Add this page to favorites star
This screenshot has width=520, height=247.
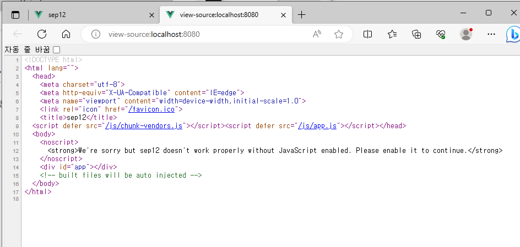coord(339,34)
